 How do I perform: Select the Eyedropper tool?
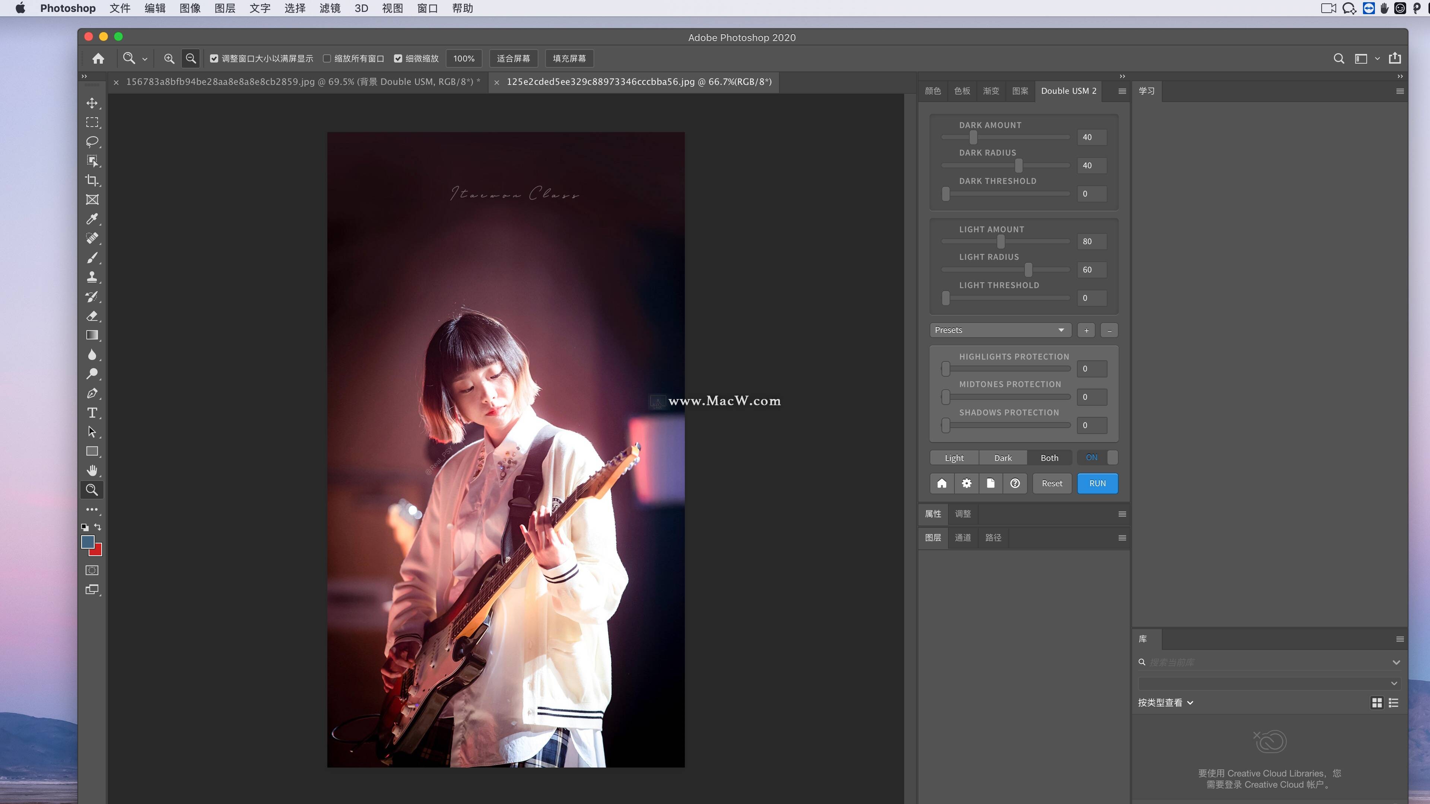(x=92, y=219)
